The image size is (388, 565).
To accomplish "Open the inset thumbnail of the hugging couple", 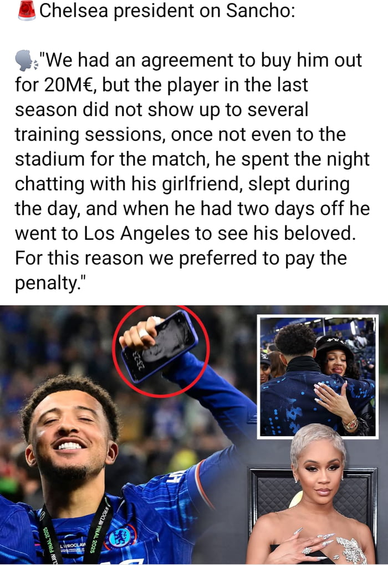I will tap(318, 376).
